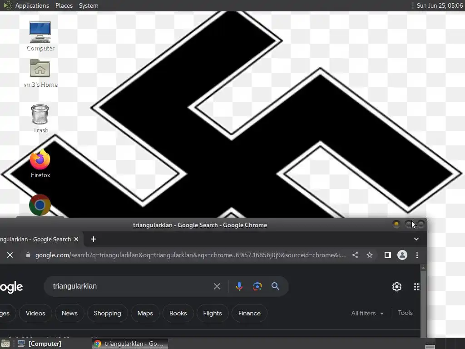Open the Places menu
The height and width of the screenshot is (349, 465).
tap(64, 5)
